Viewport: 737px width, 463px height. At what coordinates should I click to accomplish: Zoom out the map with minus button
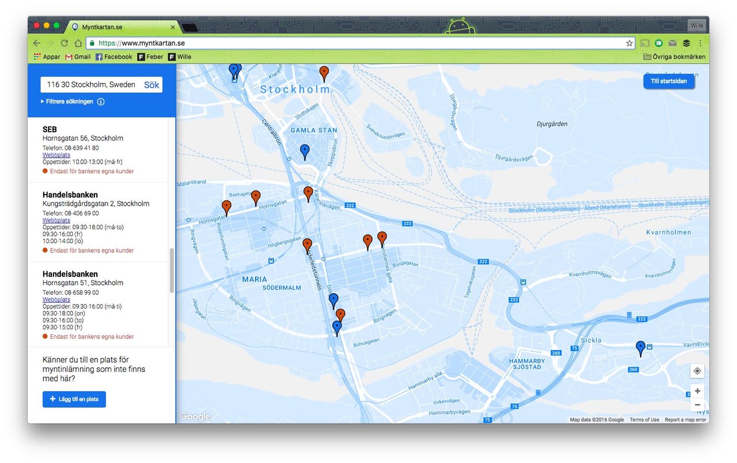(697, 405)
